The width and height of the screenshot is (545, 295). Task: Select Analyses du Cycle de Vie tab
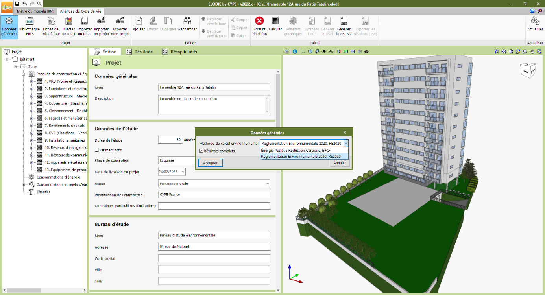[80, 11]
